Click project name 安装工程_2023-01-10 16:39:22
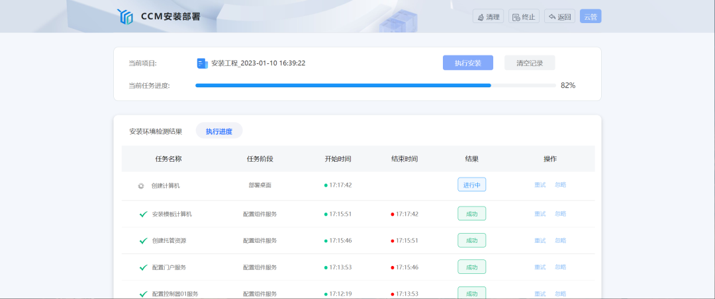This screenshot has height=299, width=715. (x=258, y=63)
